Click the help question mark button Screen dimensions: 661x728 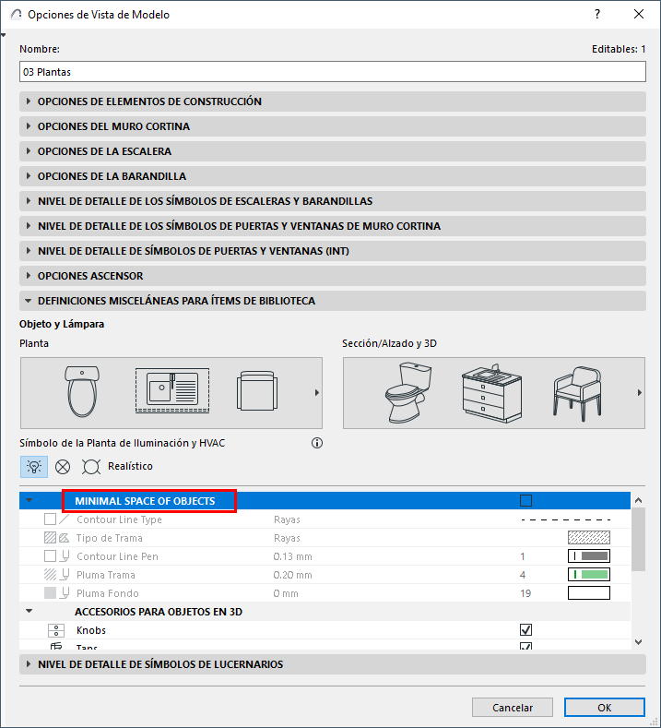[x=597, y=14]
